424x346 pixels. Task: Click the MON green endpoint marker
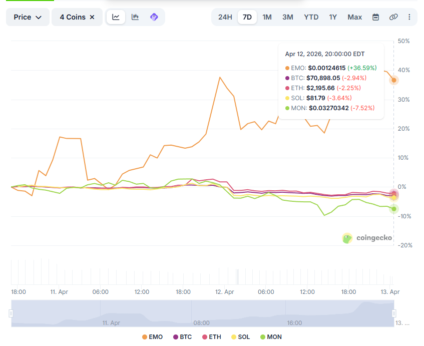pyautogui.click(x=394, y=209)
